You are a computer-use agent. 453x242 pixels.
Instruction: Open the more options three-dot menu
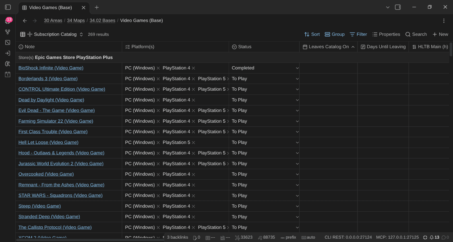444,21
